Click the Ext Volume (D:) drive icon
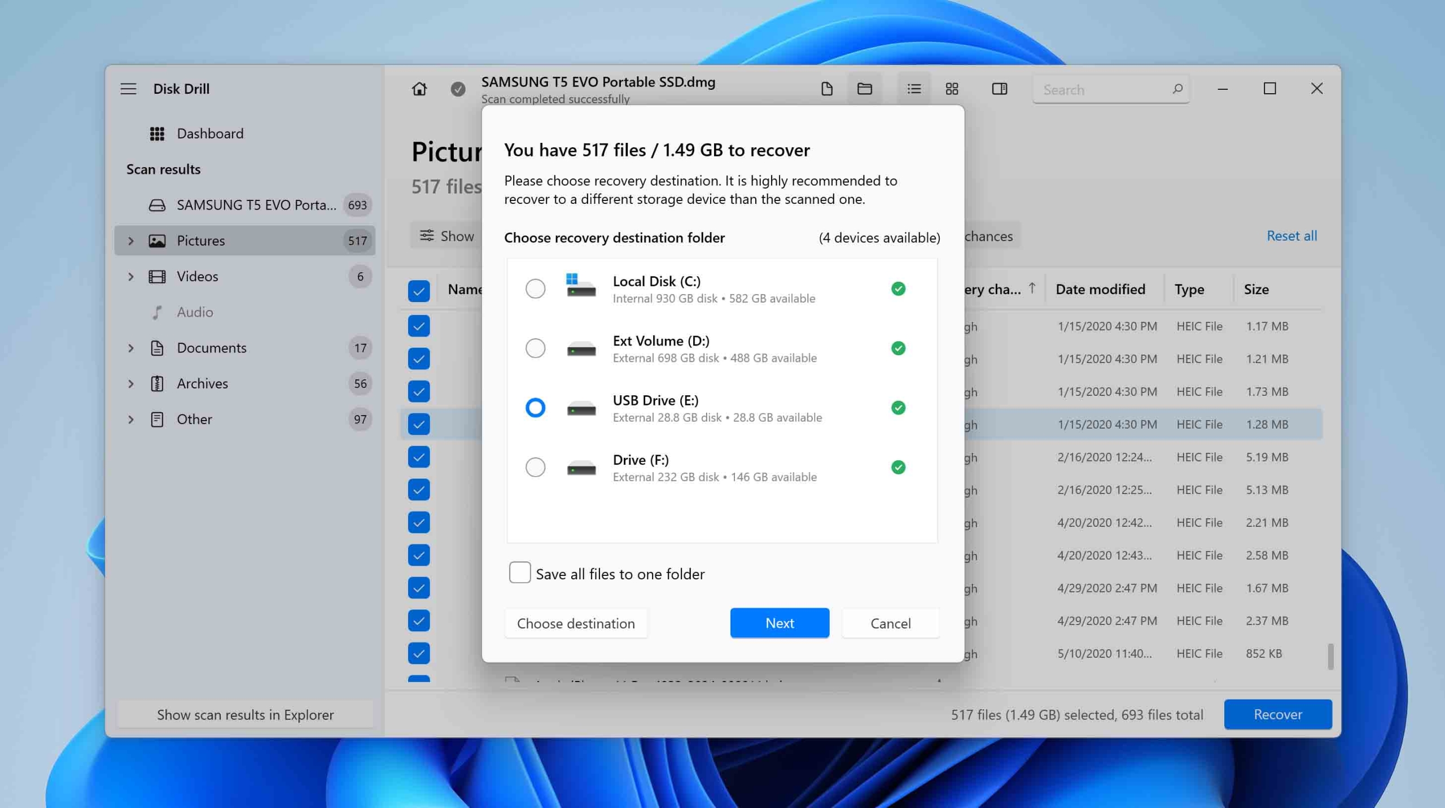 [x=581, y=348]
